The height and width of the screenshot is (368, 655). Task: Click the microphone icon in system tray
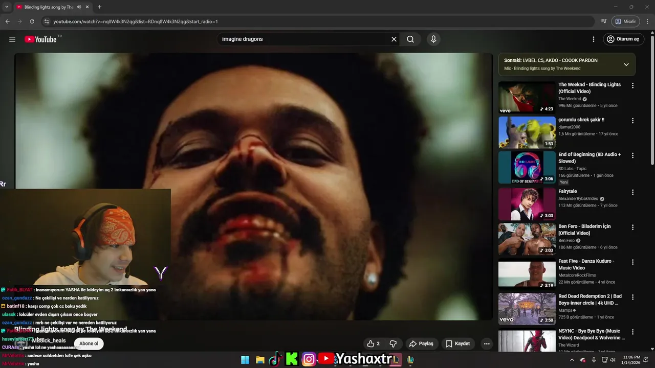coord(594,360)
